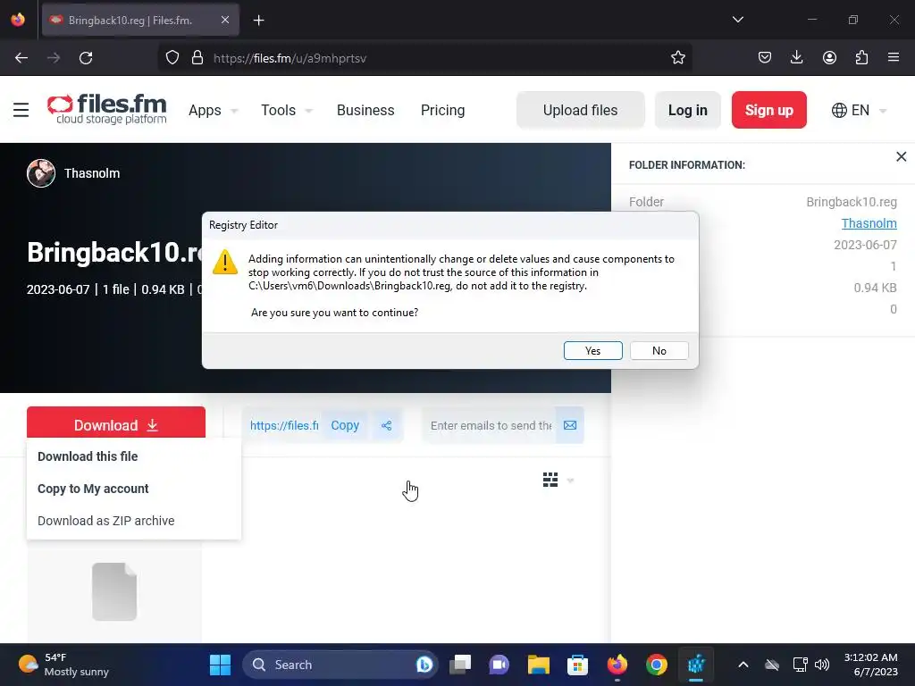The image size is (915, 686).
Task: Click the share link URL field
Action: click(283, 425)
